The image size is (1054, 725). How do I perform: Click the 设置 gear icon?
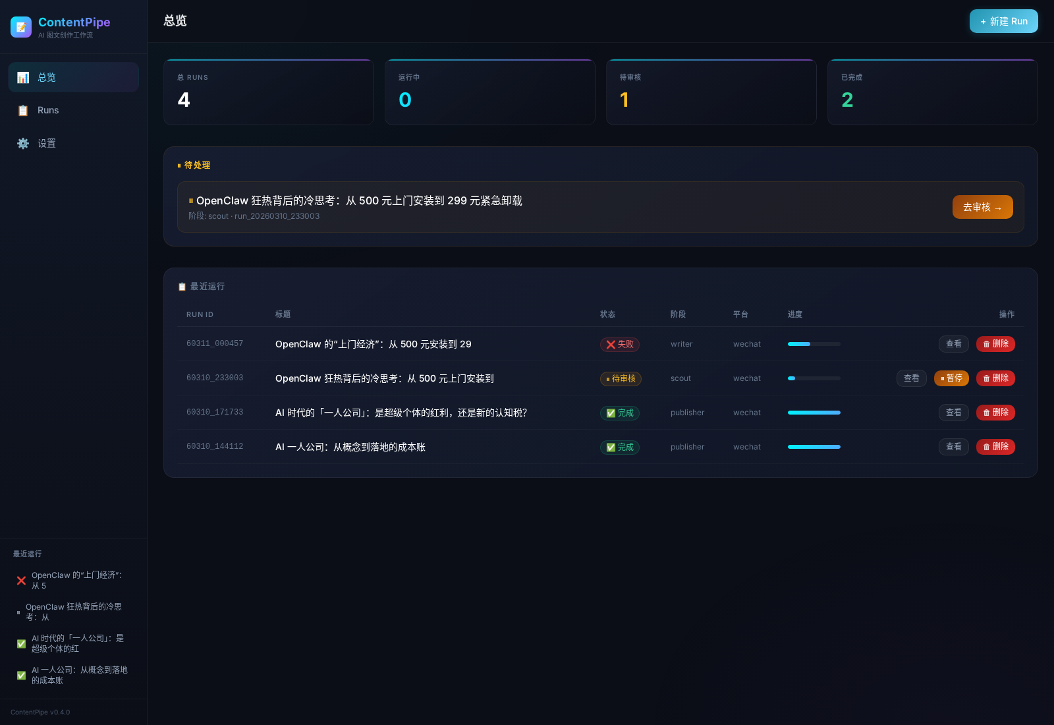coord(23,143)
